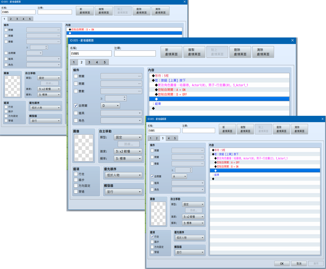Viewport: 326px width, 269px height.
Task: Click 清除劇情頁面 in the middle window
Action: [263, 52]
